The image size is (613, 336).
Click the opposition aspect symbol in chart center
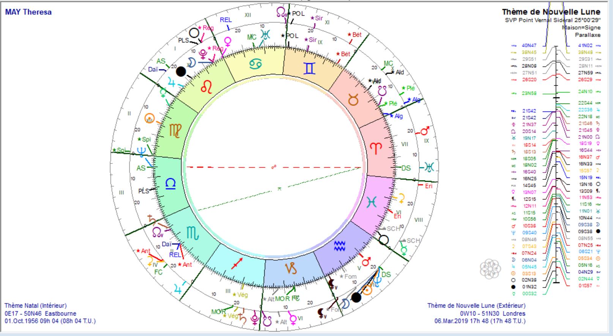pos(274,167)
